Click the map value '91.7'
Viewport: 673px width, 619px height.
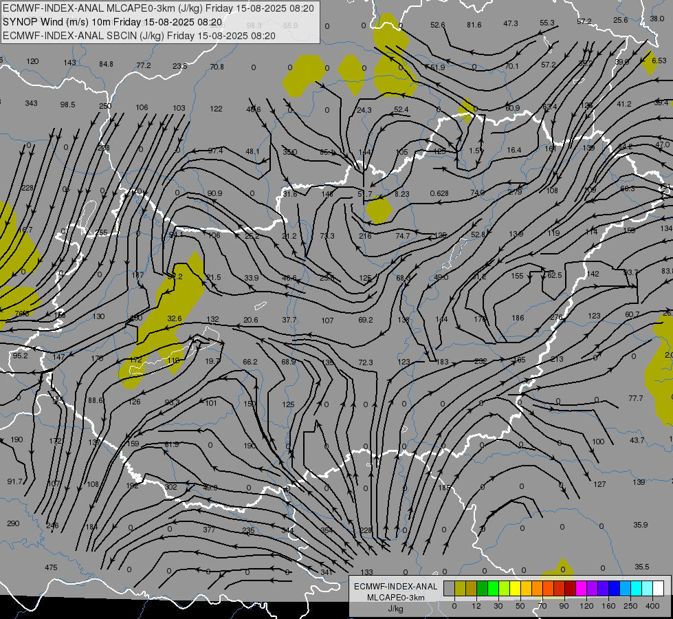coord(15,481)
